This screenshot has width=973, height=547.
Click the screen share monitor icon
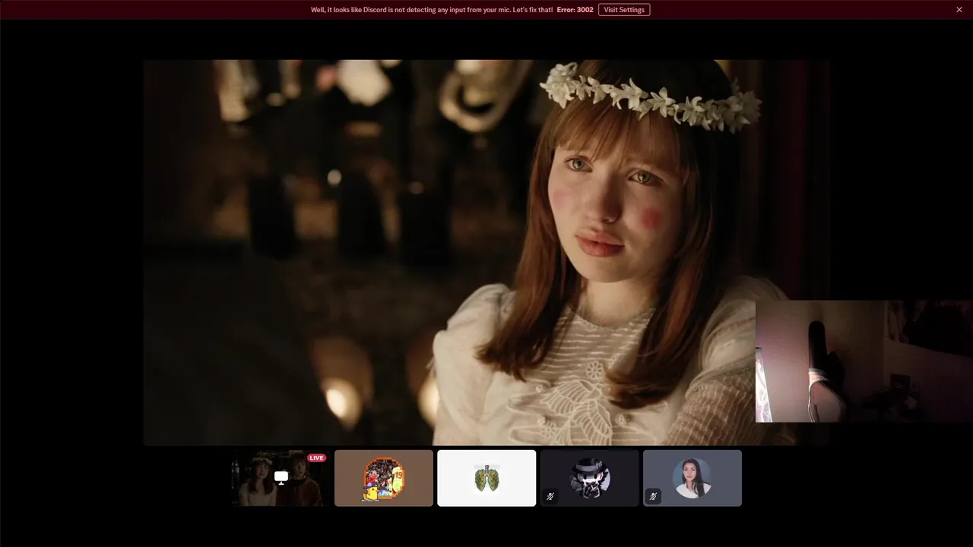(281, 477)
